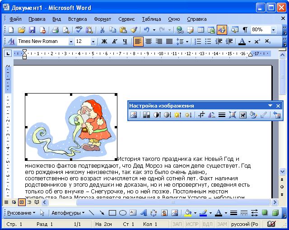Open a file with folder icon
Image resolution: width=289 pixels, height=230 pixels.
pos(22,30)
